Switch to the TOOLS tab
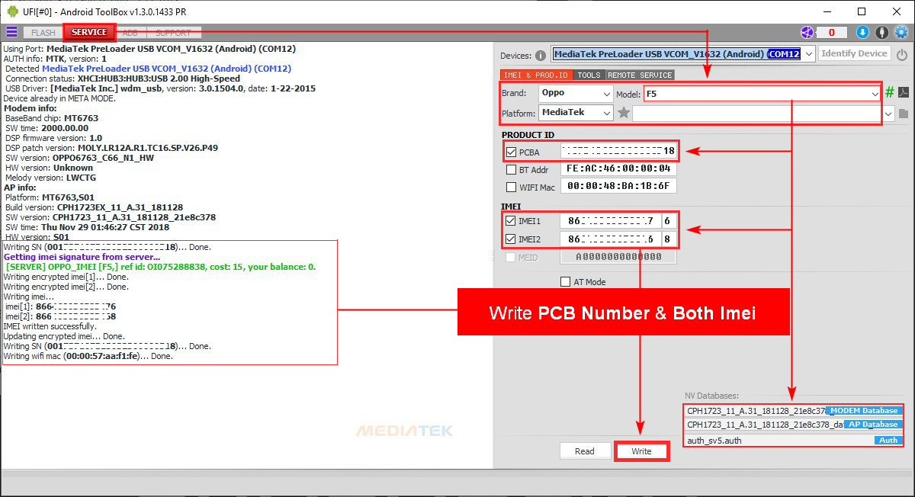 [589, 75]
